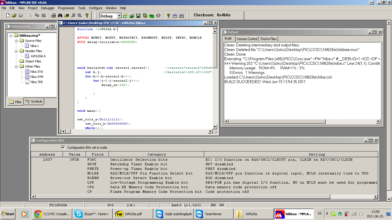Click the Windows Start button
The width and height of the screenshot is (392, 220).
(x=8, y=214)
